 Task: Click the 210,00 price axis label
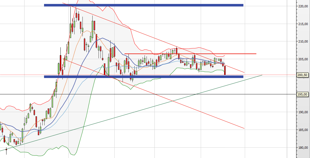pos(302,41)
